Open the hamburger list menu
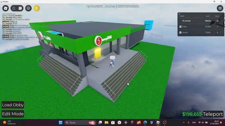The height and width of the screenshot is (126, 225). click(x=14, y=8)
